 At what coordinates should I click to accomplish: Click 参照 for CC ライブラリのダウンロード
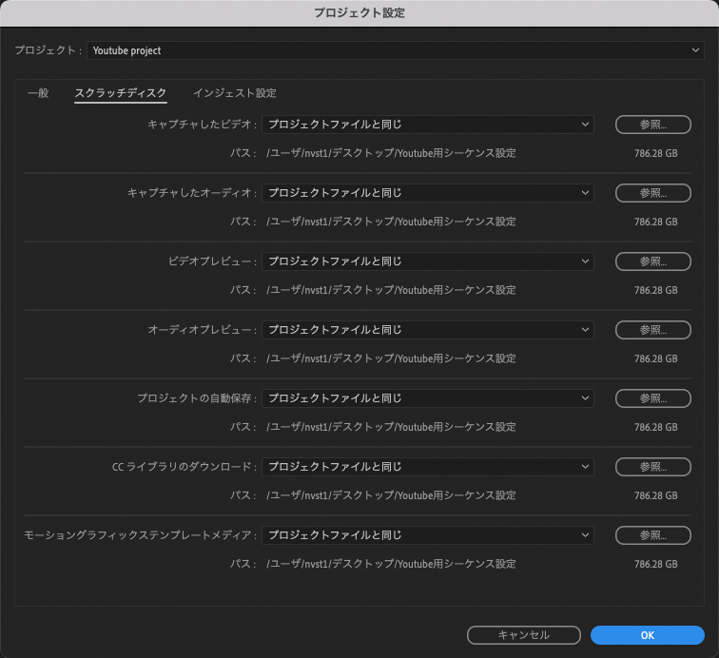653,467
